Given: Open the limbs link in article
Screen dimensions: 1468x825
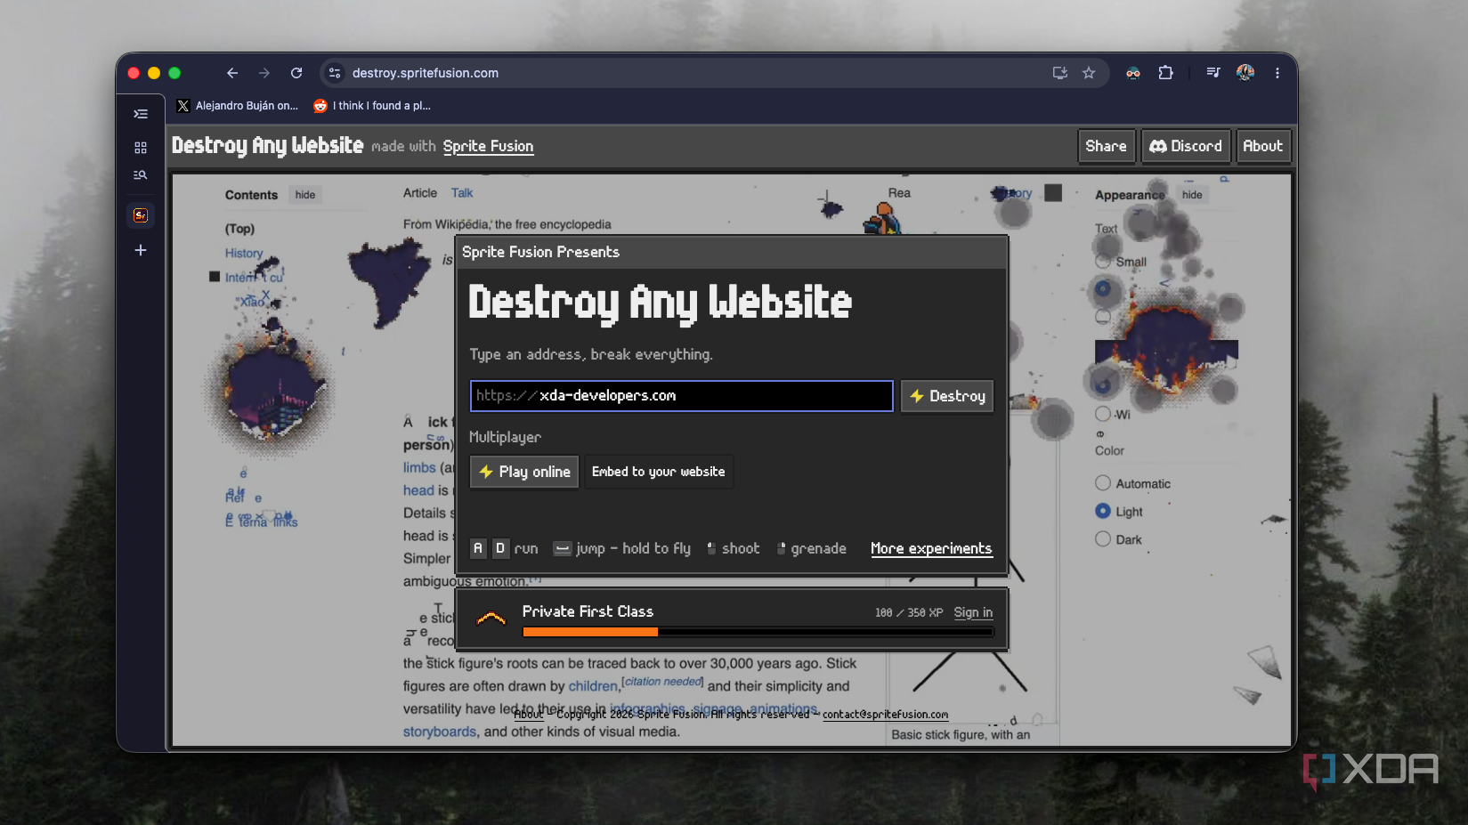Looking at the screenshot, I should [419, 468].
